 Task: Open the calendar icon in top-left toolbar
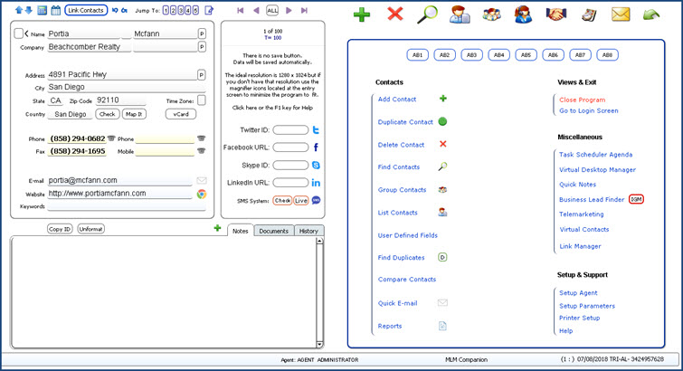click(55, 10)
